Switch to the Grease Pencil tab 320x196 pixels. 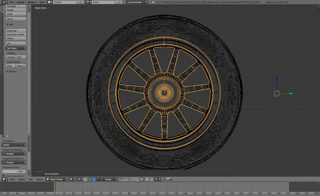(2, 67)
